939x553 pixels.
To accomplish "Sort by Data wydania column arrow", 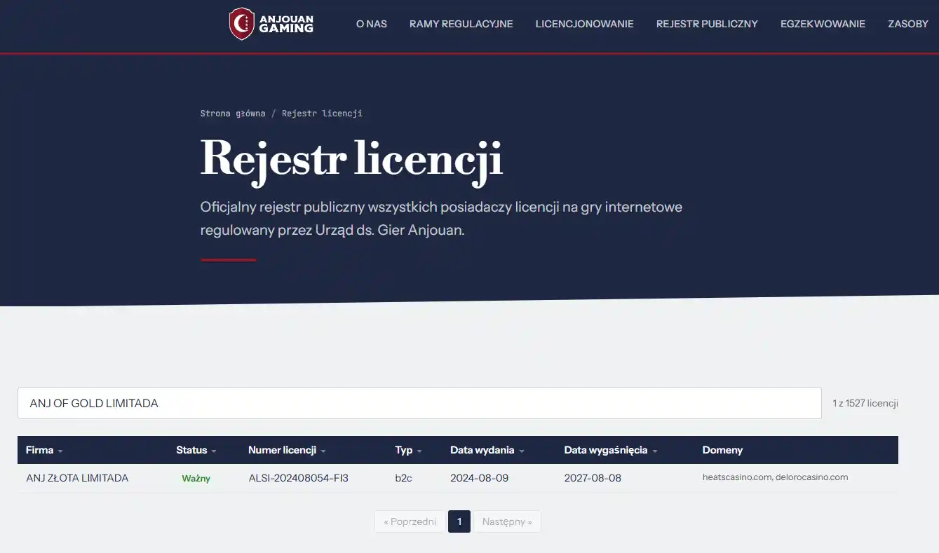I will (x=521, y=451).
